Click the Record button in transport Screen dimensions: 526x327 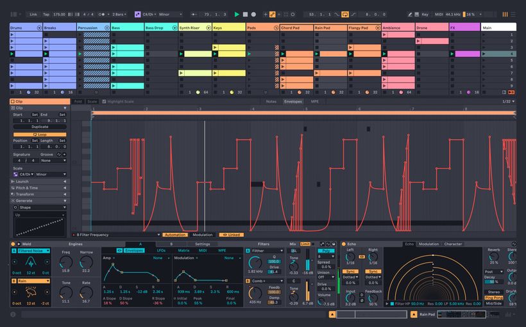coord(253,13)
